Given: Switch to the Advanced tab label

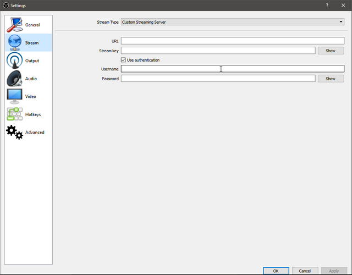Looking at the screenshot, I should pyautogui.click(x=35, y=133).
